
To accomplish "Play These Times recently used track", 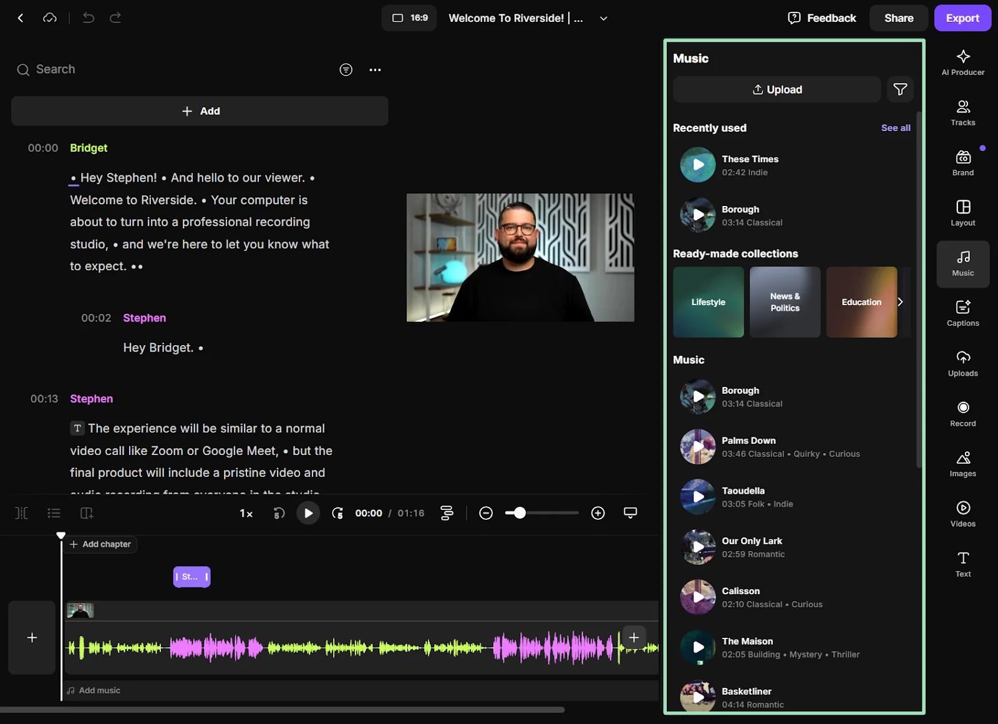I will click(698, 165).
